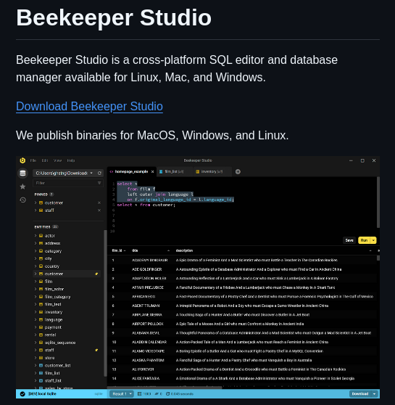
Task: Sort by the film_id column header
Action: click(x=119, y=250)
